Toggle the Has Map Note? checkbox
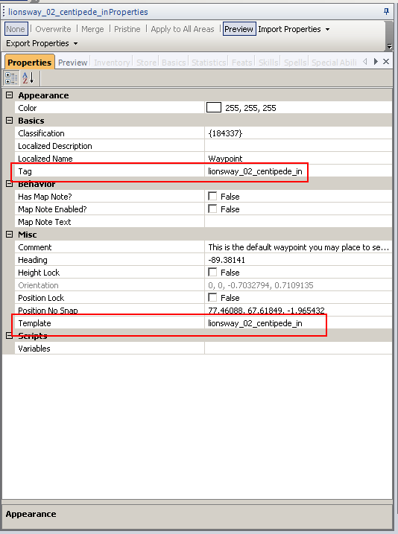 212,196
